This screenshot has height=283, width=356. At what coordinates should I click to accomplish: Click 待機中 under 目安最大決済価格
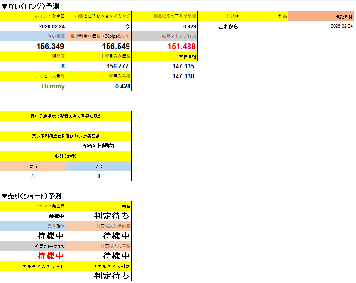pyautogui.click(x=99, y=236)
